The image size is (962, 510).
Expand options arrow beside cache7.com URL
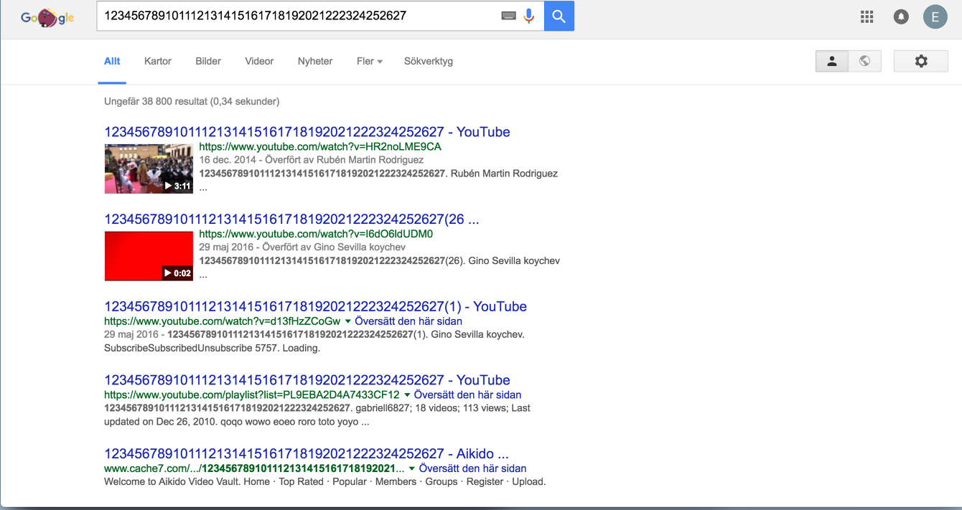(412, 468)
